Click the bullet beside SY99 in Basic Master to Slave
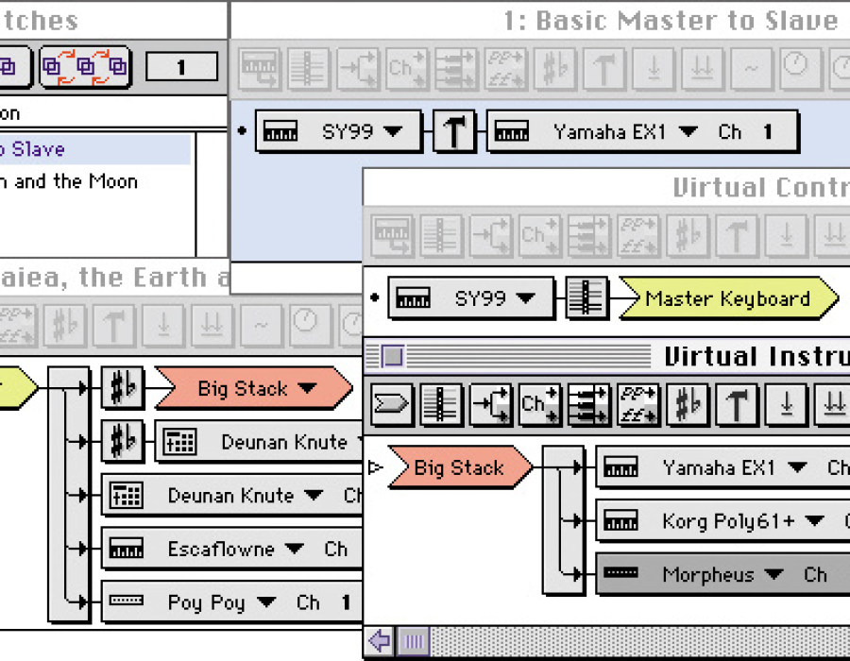This screenshot has height=661, width=850. click(x=243, y=130)
